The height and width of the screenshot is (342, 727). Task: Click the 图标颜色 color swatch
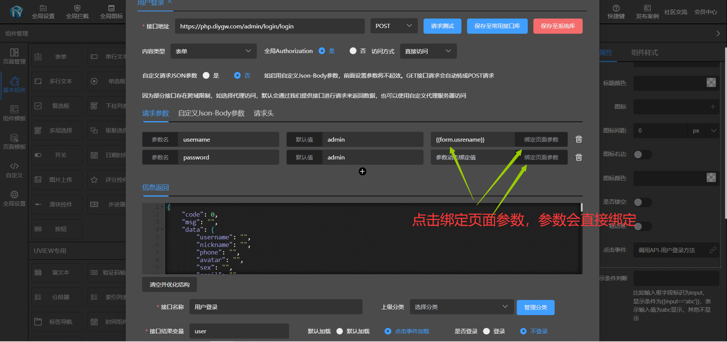tap(711, 178)
